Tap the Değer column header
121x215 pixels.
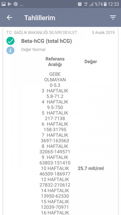coord(91,62)
